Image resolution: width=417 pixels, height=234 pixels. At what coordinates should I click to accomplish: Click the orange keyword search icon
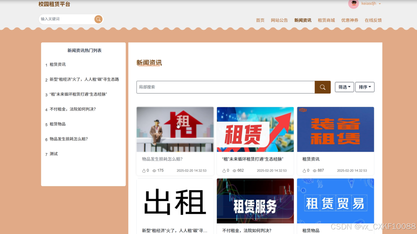click(98, 19)
